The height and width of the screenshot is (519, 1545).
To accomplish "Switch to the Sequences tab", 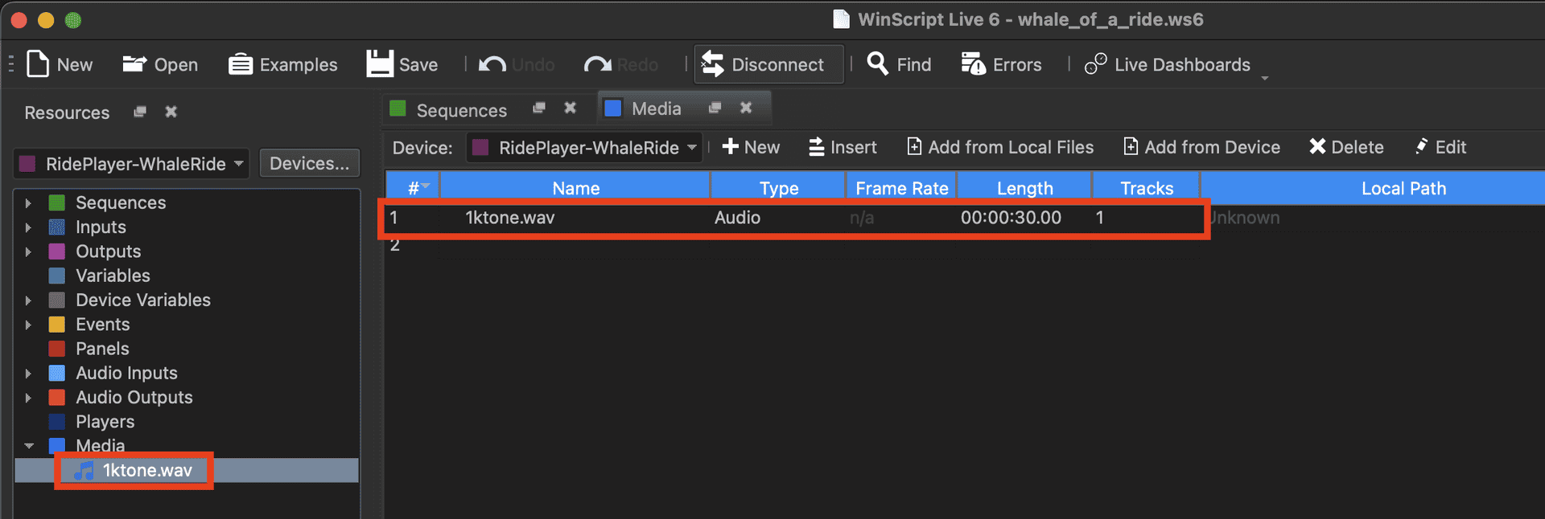I will point(460,110).
